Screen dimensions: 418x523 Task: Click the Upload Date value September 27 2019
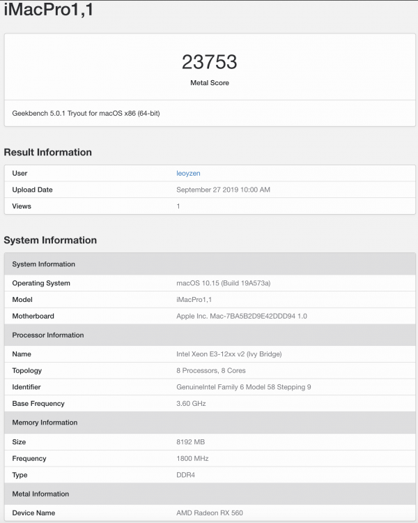point(223,190)
